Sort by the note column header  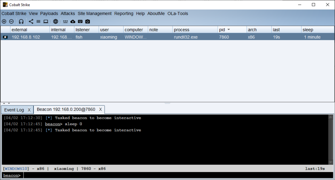pos(160,30)
